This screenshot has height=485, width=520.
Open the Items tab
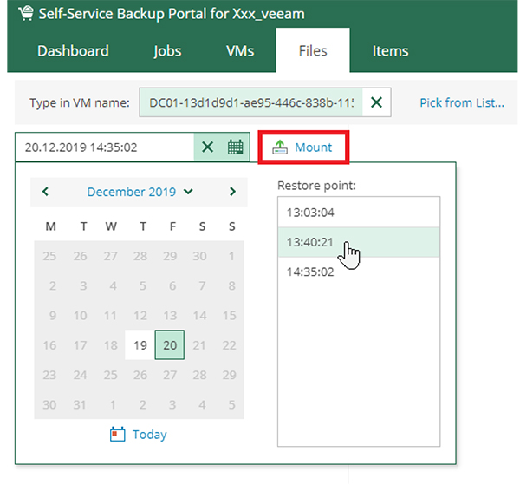[390, 50]
